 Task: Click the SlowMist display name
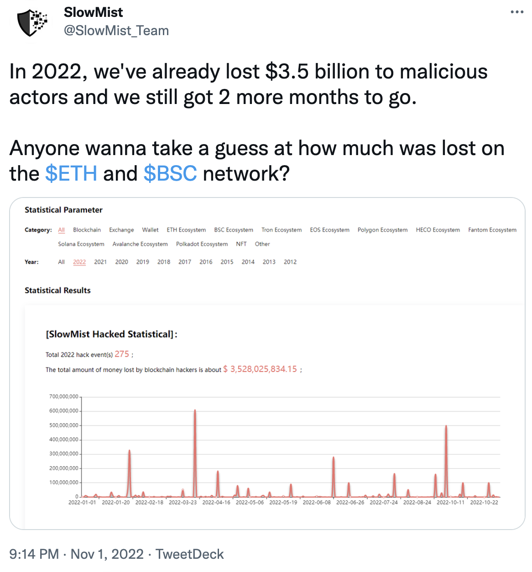pyautogui.click(x=94, y=12)
